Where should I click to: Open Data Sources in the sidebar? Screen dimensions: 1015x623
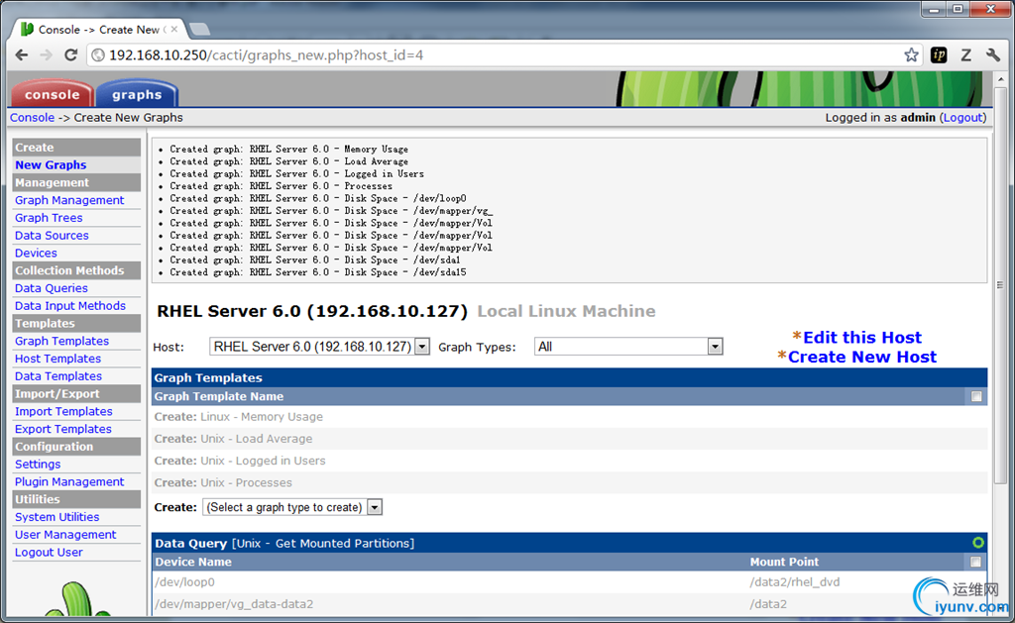(52, 236)
